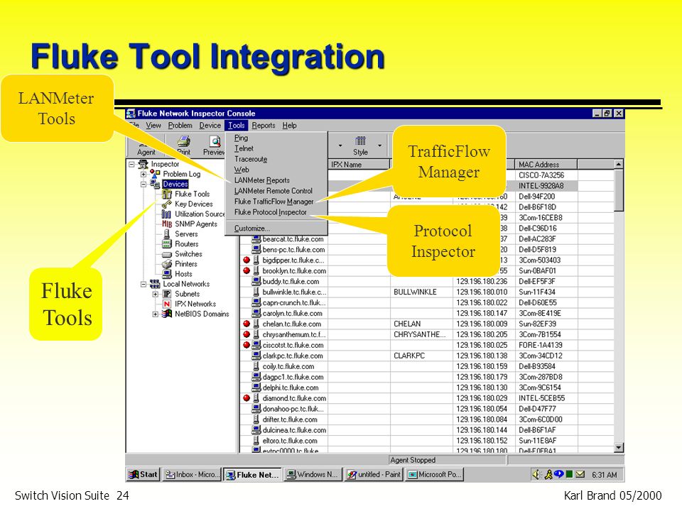This screenshot has height=511, width=682.
Task: Expand the Subnets node
Action: (x=155, y=294)
